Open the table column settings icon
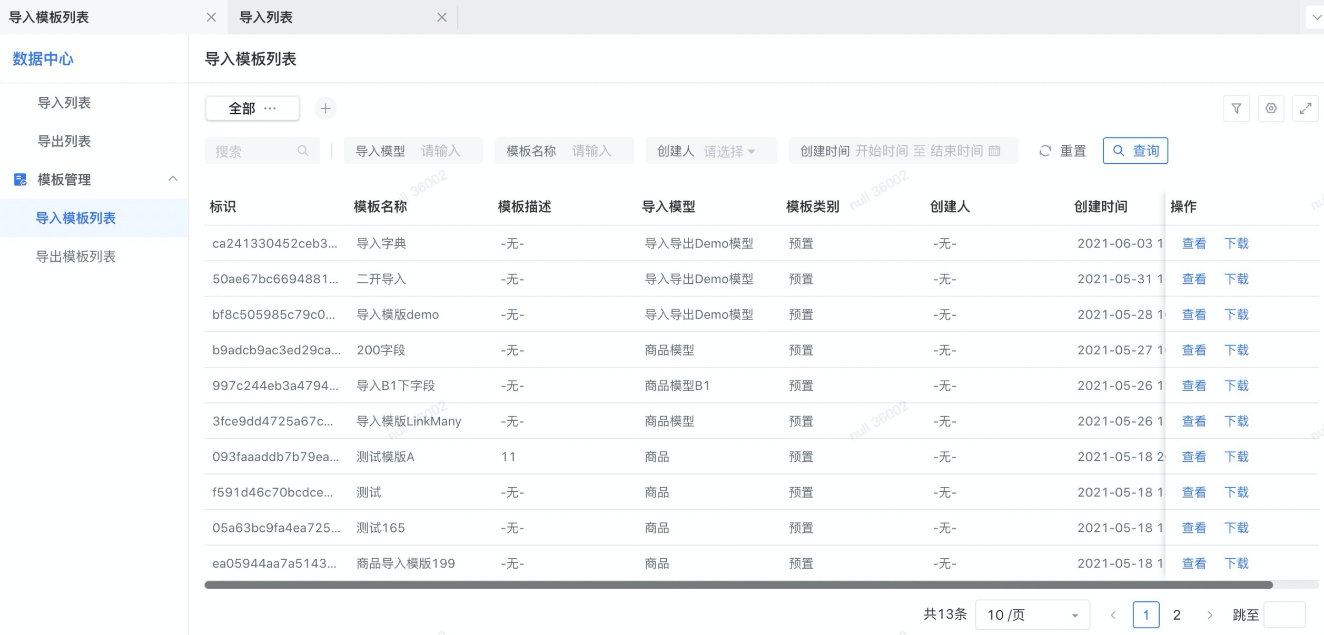This screenshot has width=1324, height=635. pyautogui.click(x=1271, y=108)
